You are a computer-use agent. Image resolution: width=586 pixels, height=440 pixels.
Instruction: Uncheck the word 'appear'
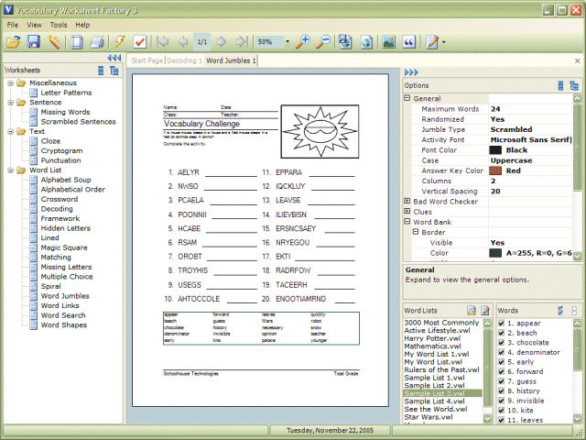tap(501, 324)
